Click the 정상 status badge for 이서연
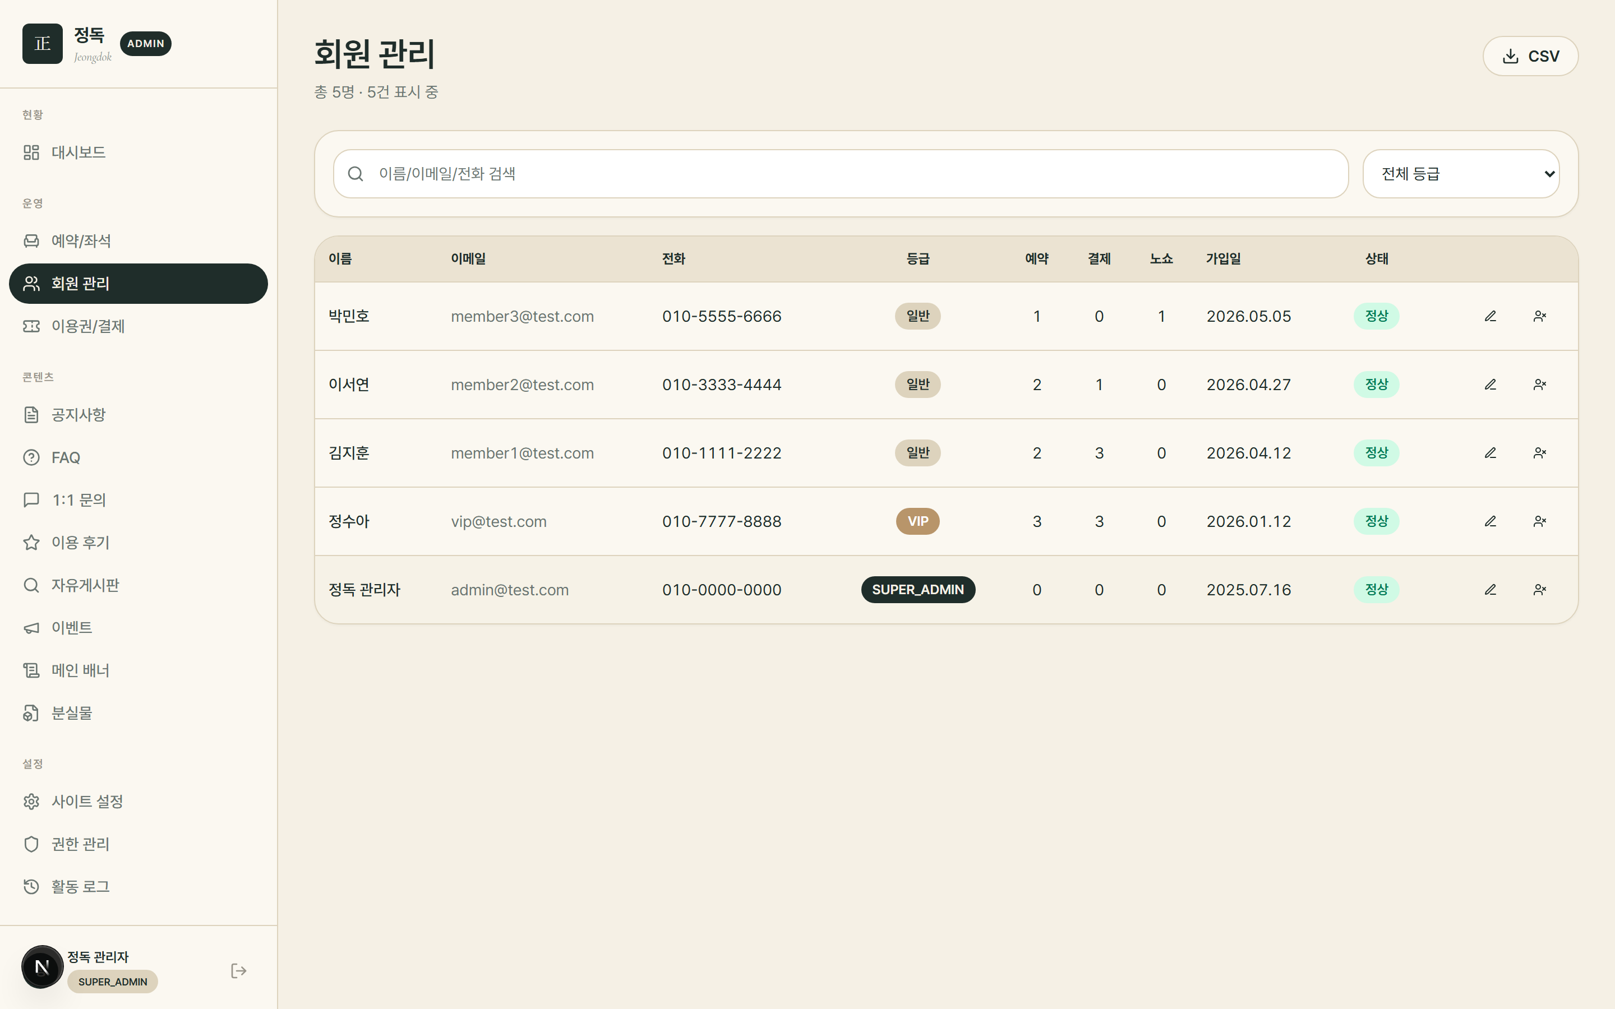This screenshot has width=1615, height=1009. (x=1376, y=385)
